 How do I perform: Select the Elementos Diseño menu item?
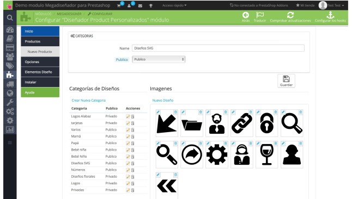(x=40, y=72)
